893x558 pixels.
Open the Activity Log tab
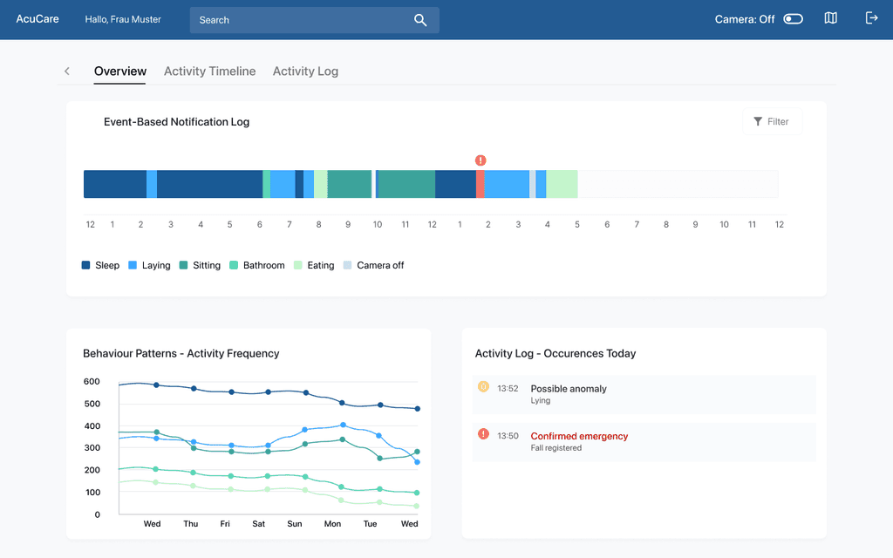pos(305,71)
